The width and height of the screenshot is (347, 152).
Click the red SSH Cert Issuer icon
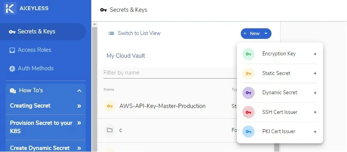click(x=248, y=112)
